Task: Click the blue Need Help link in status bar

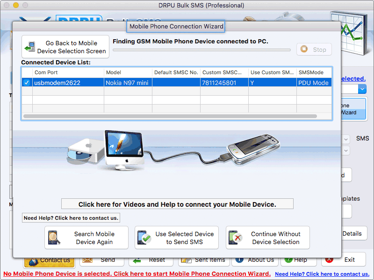Action: [322, 274]
